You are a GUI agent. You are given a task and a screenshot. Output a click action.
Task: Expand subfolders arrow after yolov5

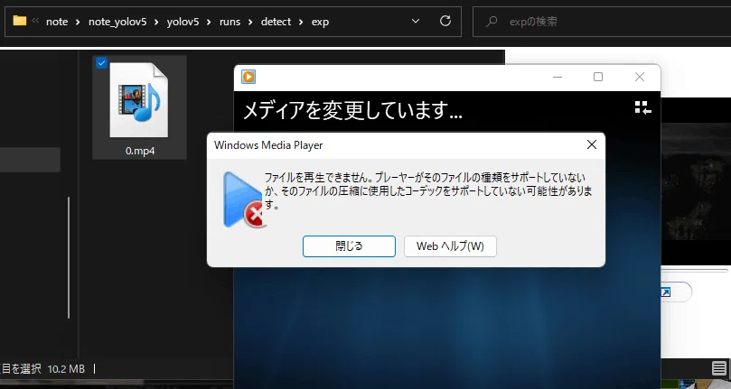click(209, 22)
